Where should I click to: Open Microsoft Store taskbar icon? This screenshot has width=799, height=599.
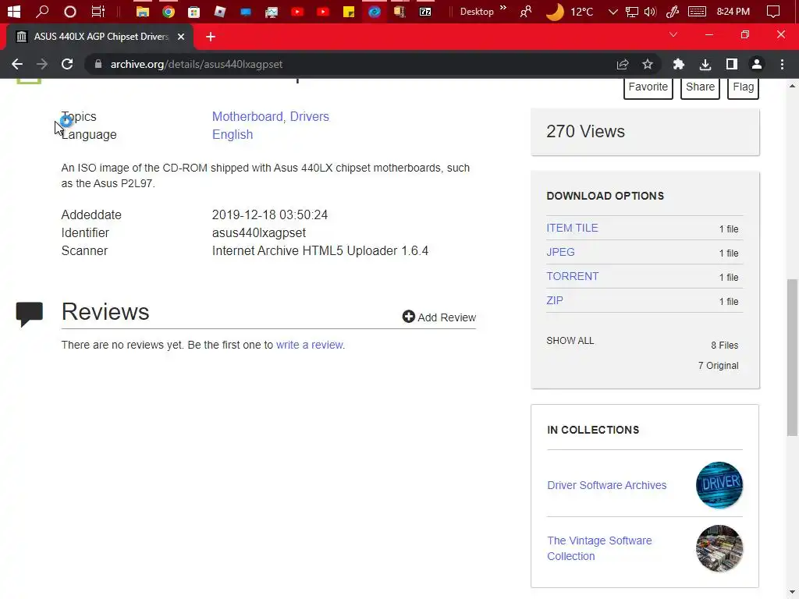194,11
